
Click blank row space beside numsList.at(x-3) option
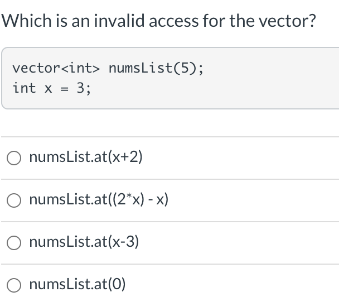pyautogui.click(x=238, y=242)
